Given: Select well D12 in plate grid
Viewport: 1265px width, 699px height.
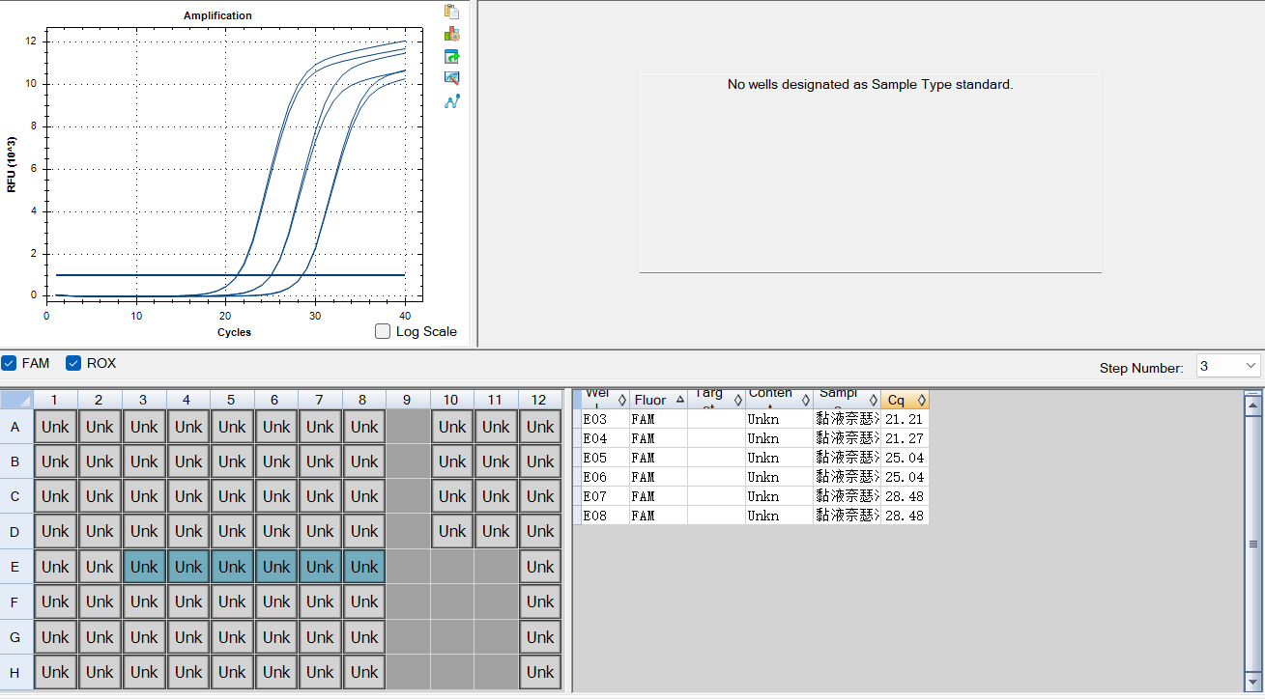Looking at the screenshot, I should [x=540, y=531].
